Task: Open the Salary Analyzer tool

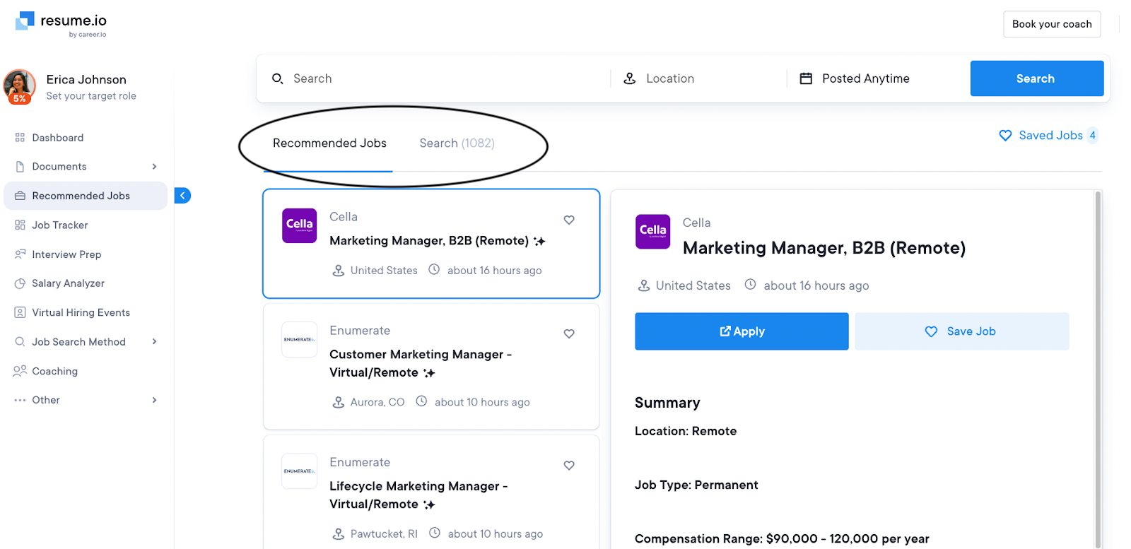Action: (x=68, y=283)
